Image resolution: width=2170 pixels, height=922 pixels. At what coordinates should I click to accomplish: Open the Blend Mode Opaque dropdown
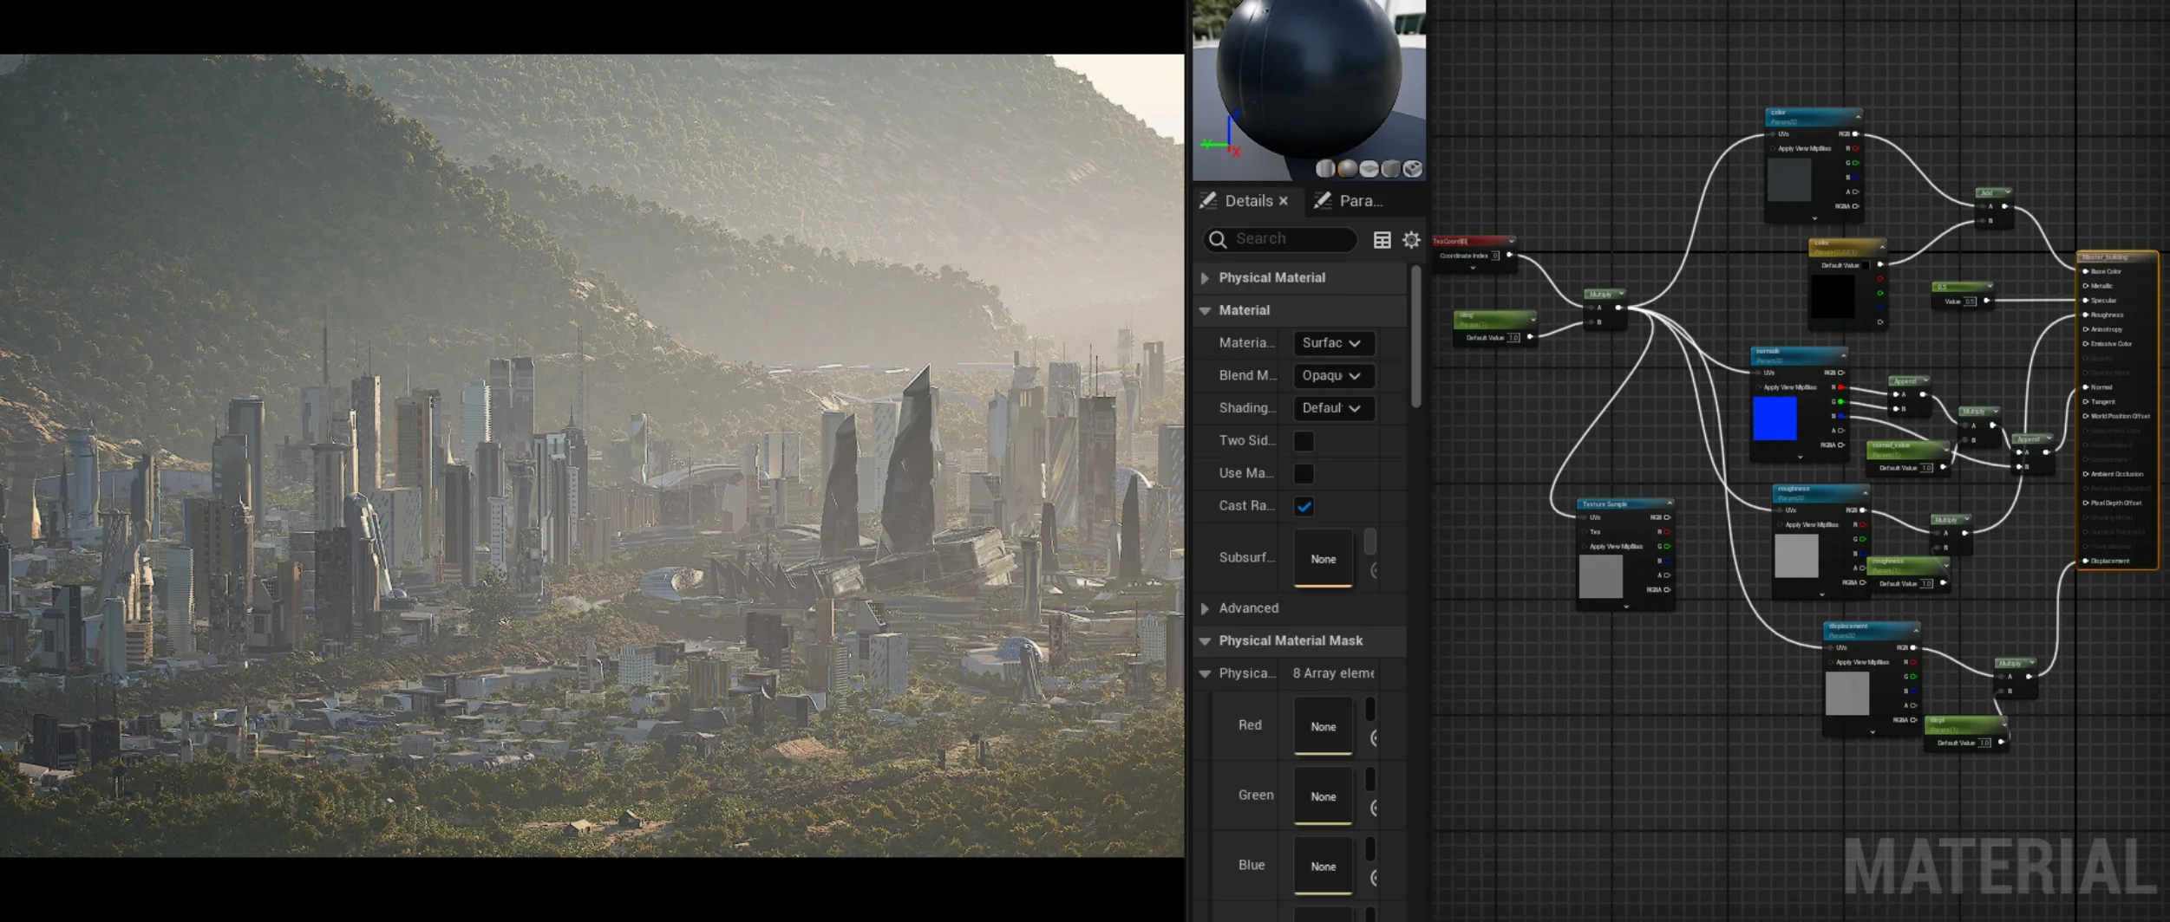click(1333, 376)
